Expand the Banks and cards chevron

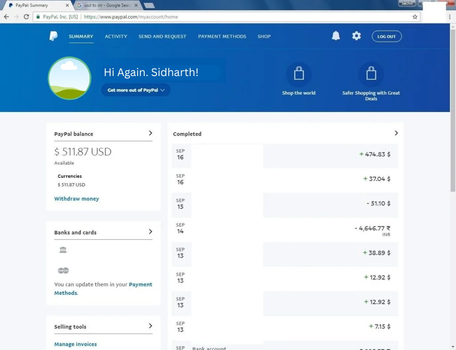[x=151, y=232]
